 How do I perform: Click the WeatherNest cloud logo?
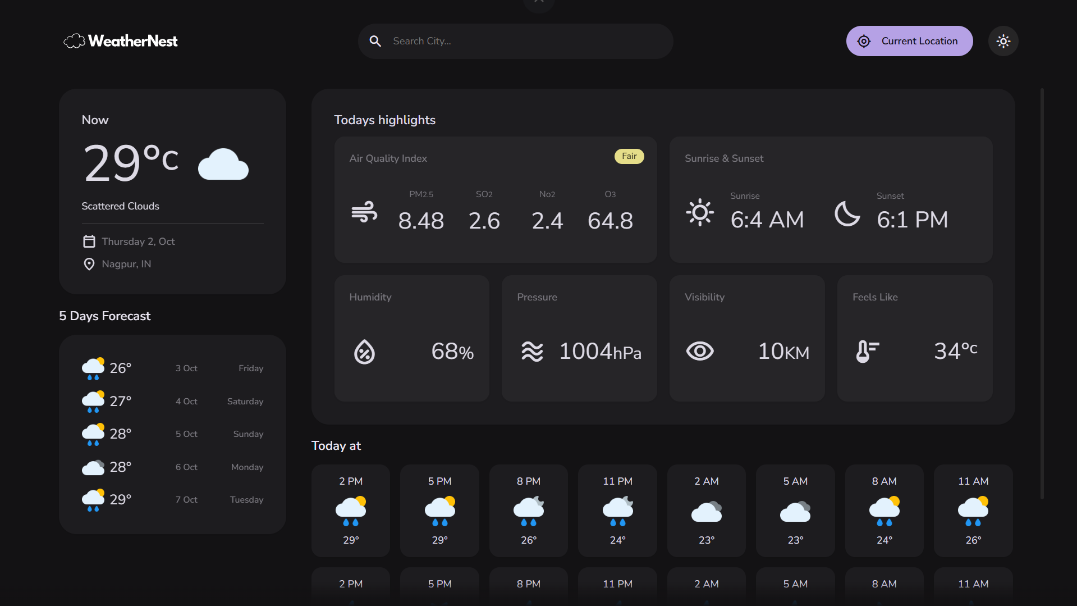(74, 41)
